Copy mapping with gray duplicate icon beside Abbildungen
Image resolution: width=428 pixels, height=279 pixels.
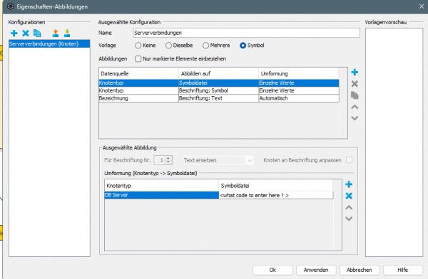click(355, 95)
